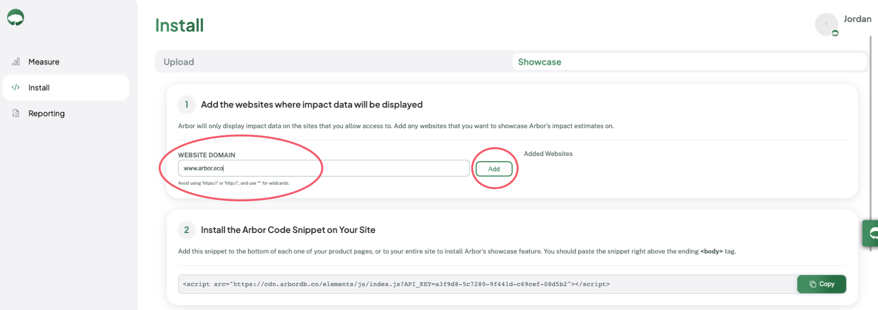Select the Showcase tab
878x310 pixels.
coord(689,62)
